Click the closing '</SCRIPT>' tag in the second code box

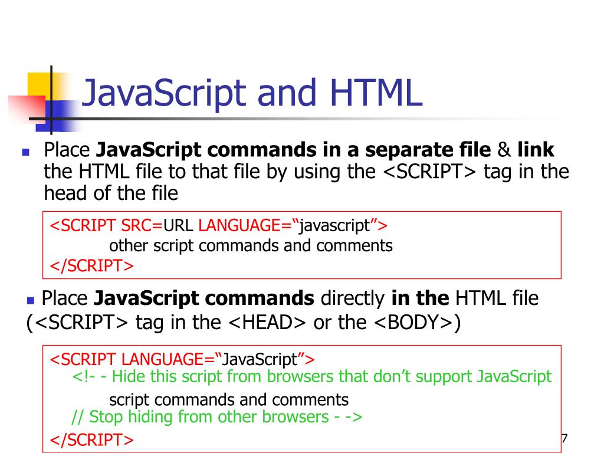[x=91, y=440]
